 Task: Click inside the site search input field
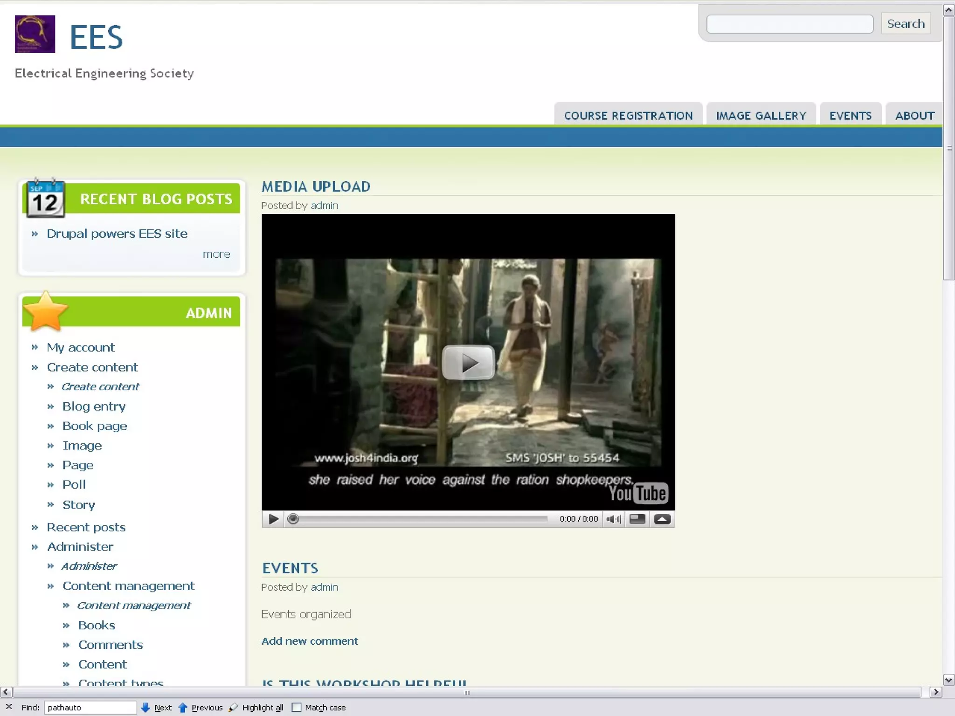(789, 24)
